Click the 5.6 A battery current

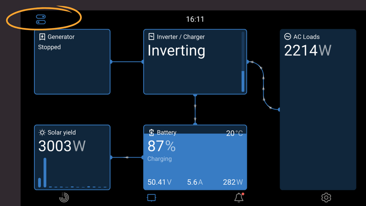(x=195, y=182)
